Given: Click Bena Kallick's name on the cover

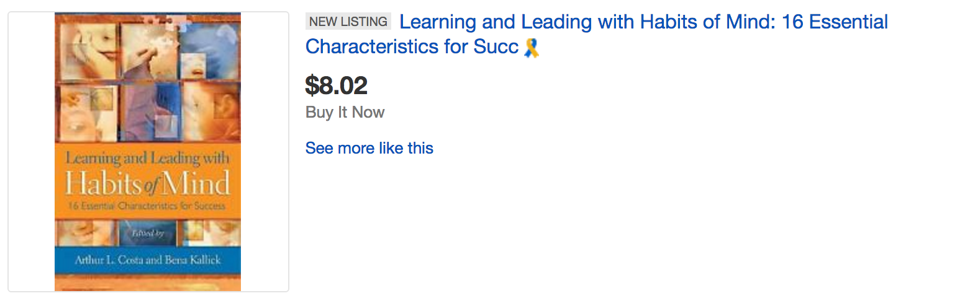Looking at the screenshot, I should pos(194,261).
